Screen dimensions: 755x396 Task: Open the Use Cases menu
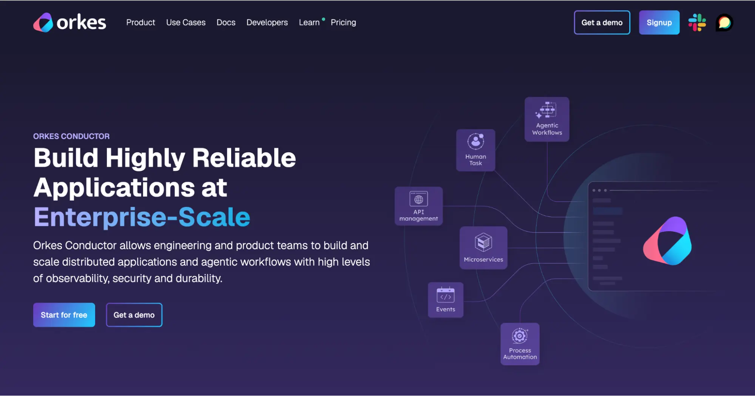click(x=186, y=23)
